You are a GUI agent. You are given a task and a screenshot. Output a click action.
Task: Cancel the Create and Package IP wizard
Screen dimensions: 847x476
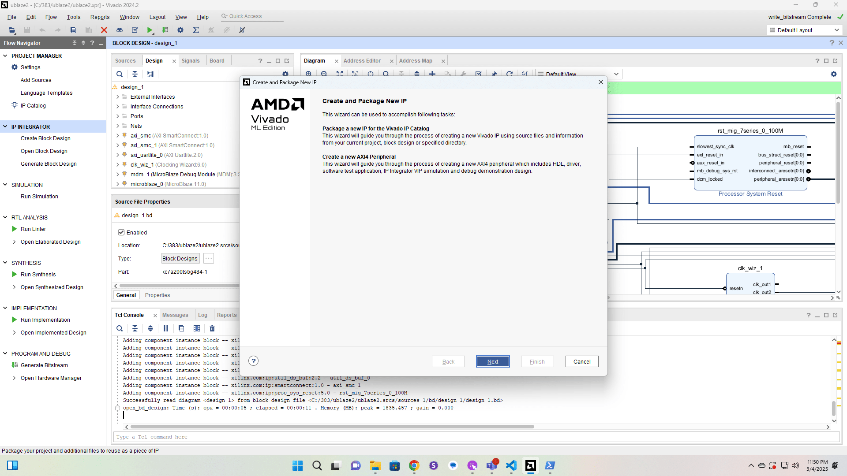tap(581, 361)
